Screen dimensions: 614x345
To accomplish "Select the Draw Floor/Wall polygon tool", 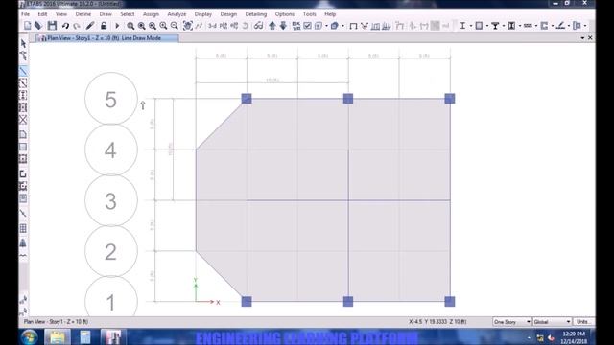I will point(23,135).
